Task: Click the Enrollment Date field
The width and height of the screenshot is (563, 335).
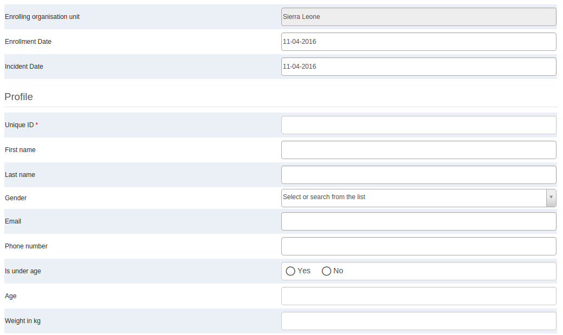Action: coord(418,42)
